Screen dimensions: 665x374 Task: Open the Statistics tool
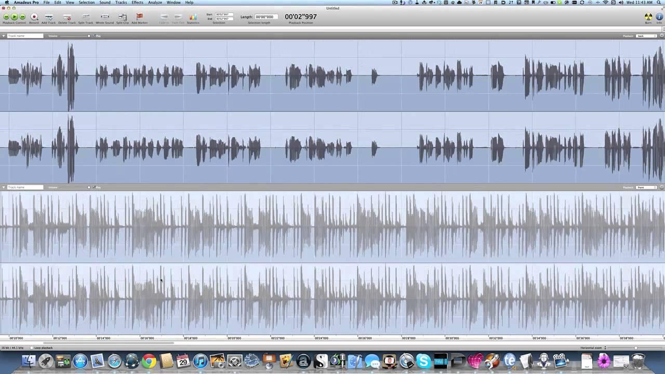click(193, 17)
